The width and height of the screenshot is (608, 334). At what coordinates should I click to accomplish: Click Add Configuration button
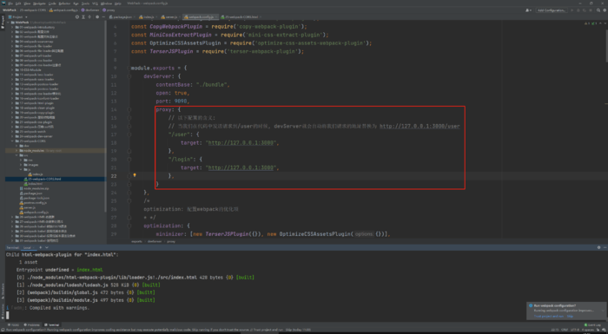tap(552, 10)
